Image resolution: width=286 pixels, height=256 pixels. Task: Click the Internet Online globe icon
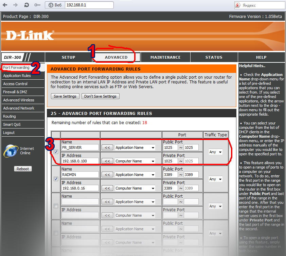point(11,151)
